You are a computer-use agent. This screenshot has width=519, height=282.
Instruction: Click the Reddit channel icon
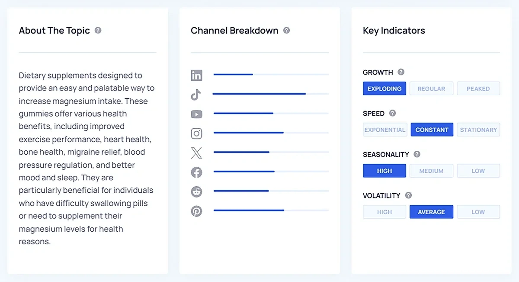click(196, 191)
